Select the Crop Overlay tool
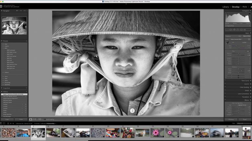This screenshot has height=141, width=252. [227, 30]
